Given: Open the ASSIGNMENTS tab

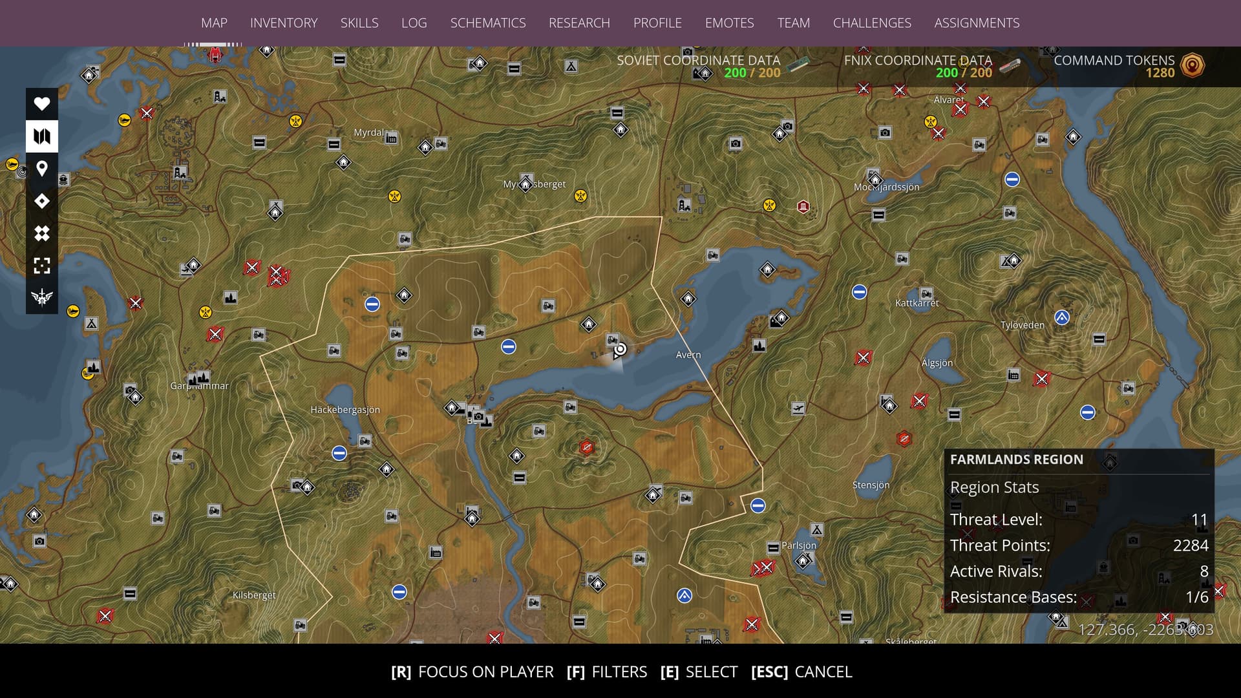Looking at the screenshot, I should [x=977, y=23].
